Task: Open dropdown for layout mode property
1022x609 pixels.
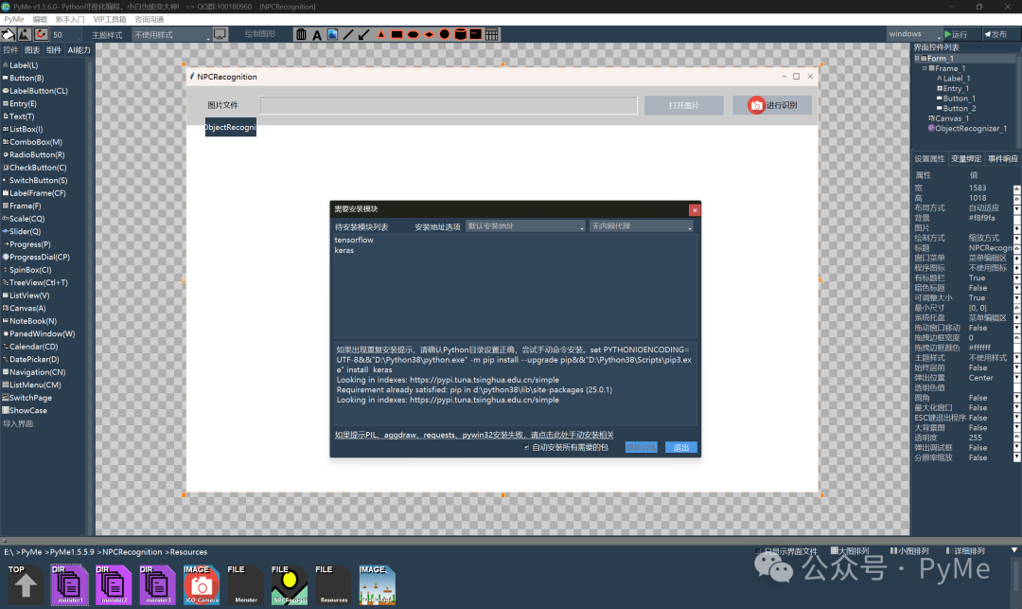Action: point(1016,208)
